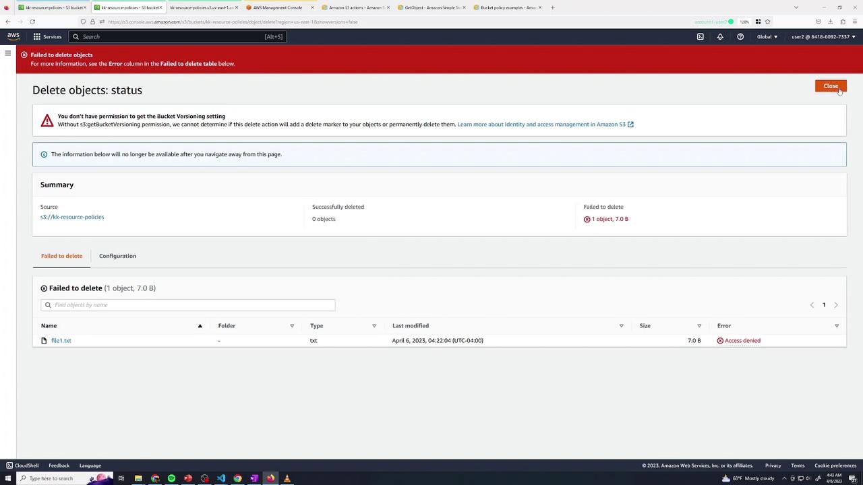Open a new browser tab

[552, 7]
